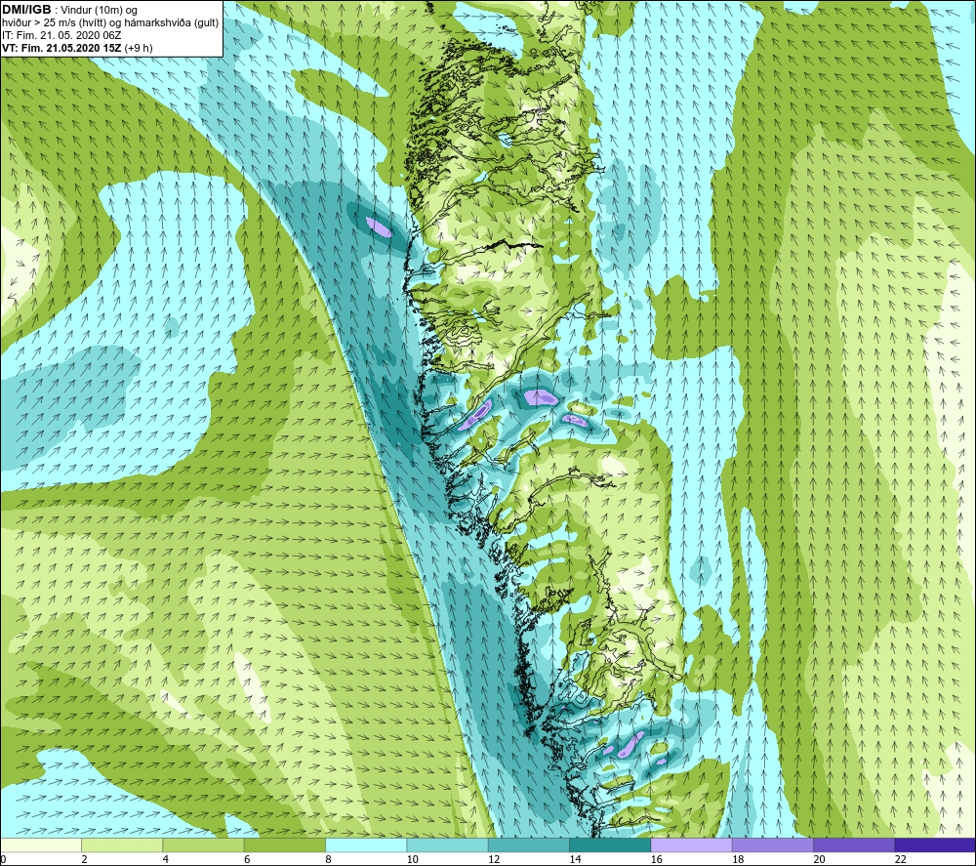Click the 16-18 m/s lavender legend swatch
976x866 pixels.
click(x=692, y=845)
